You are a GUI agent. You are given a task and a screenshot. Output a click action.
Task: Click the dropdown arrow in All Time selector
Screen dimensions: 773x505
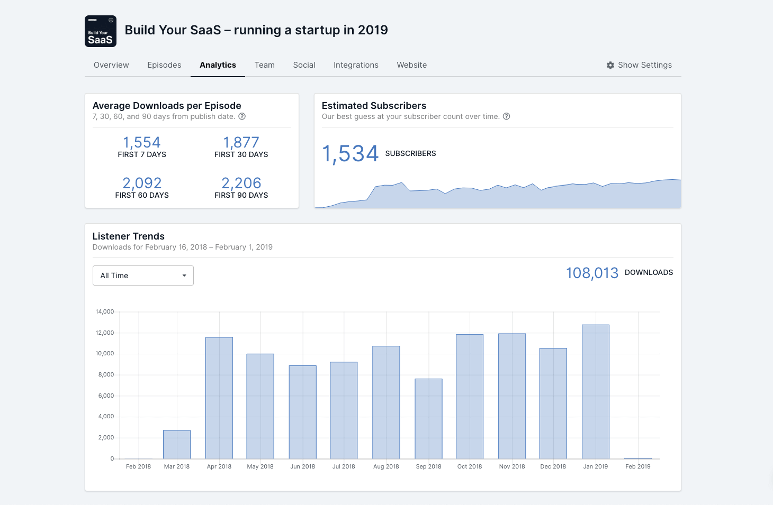click(184, 276)
